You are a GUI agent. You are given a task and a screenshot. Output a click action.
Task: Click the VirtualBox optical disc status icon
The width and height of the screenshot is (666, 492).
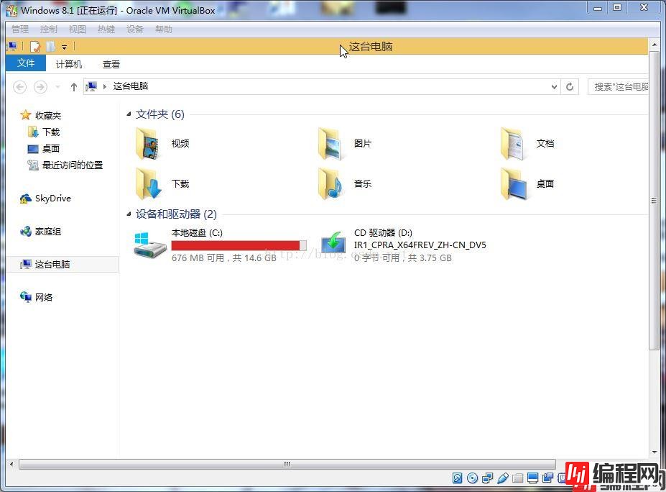pos(473,478)
